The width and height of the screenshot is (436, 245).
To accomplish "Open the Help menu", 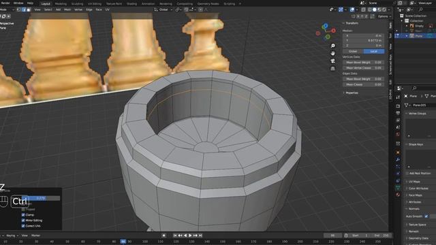I will click(x=30, y=3).
